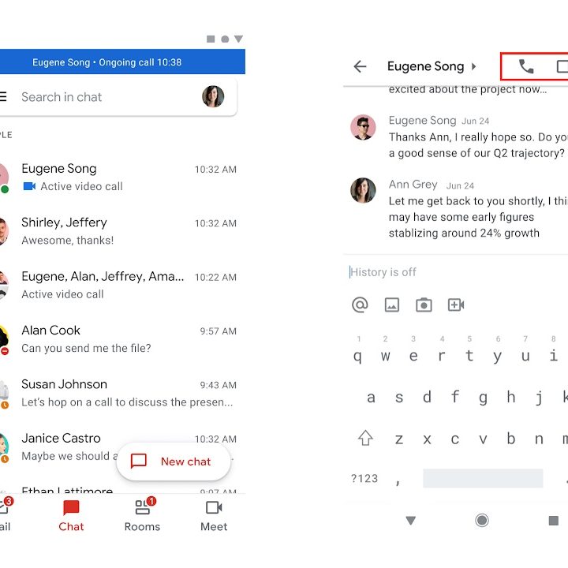Screen dimensions: 568x568
Task: Switch to the Rooms tab
Action: coord(142,516)
